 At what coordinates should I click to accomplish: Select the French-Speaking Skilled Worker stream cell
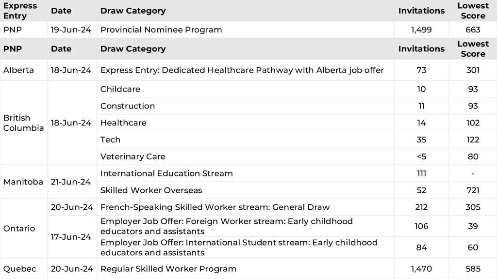coord(215,207)
